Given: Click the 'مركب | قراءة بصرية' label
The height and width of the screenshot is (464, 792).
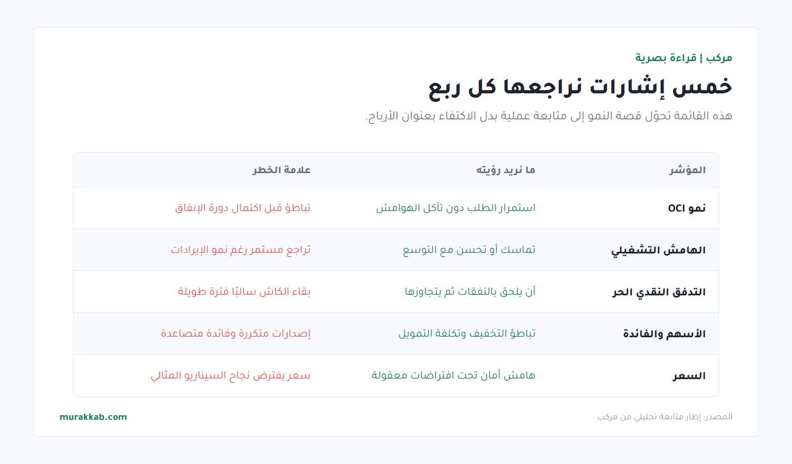Looking at the screenshot, I should point(684,58).
